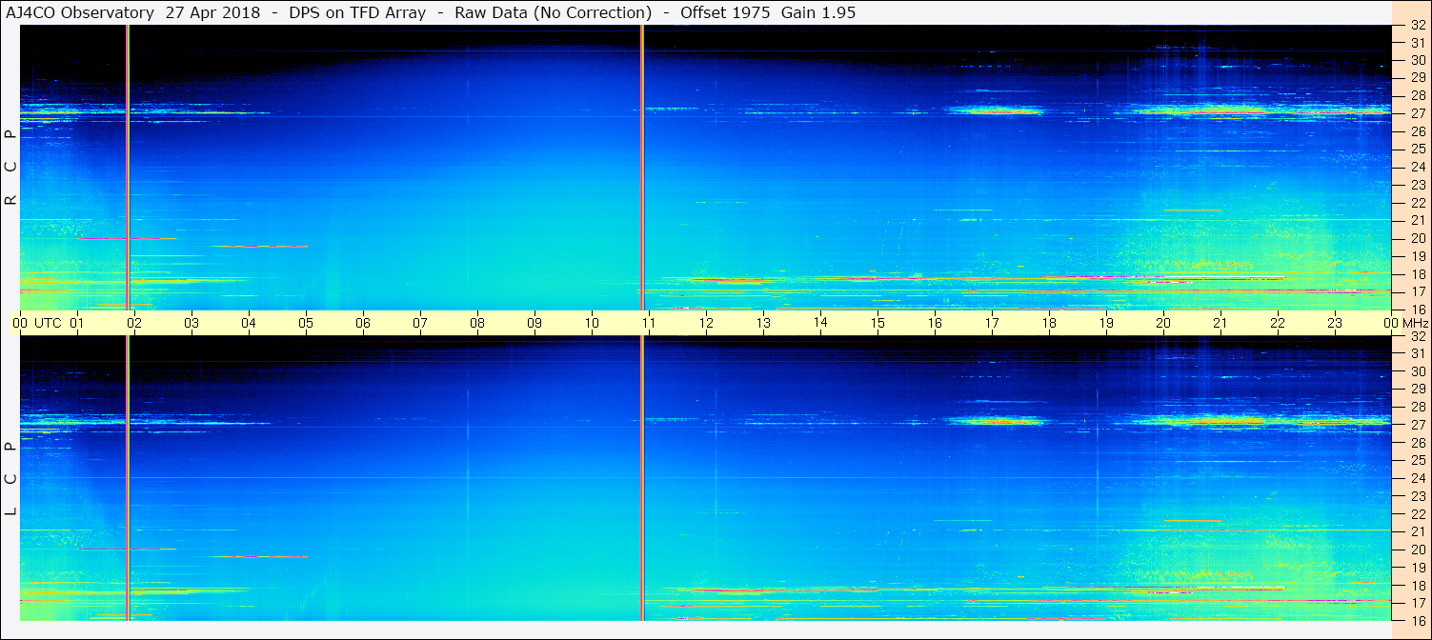1432x640 pixels.
Task: Click the 23 hour tick label
Action: point(1335,323)
